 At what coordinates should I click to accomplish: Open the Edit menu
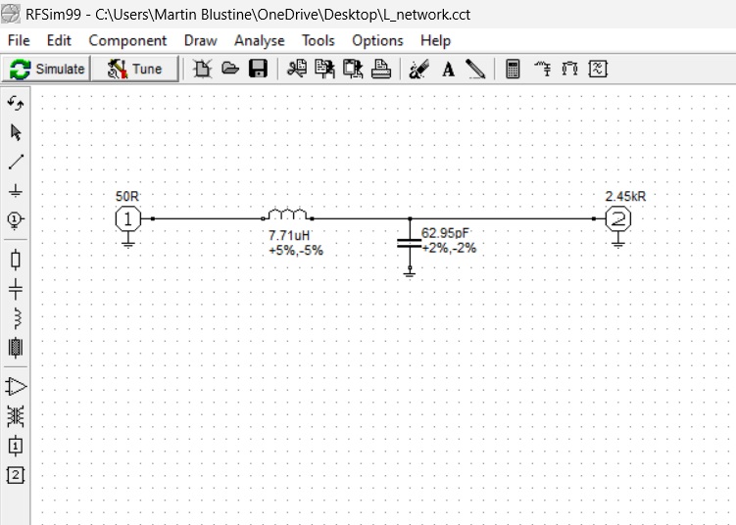[x=59, y=41]
